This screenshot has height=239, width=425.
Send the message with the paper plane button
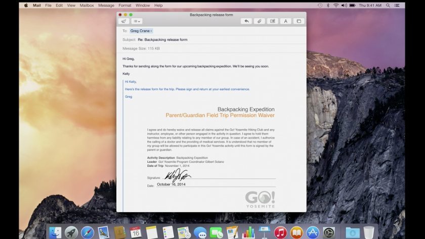click(123, 21)
